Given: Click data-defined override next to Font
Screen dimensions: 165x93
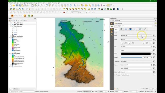Looking at the screenshot, I should [154, 36].
